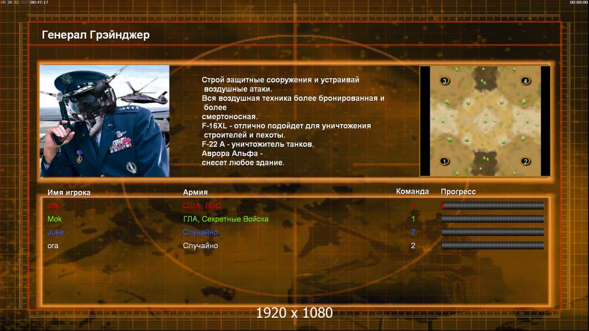Click team number in ora's row
Screen dimensions: 589x331
pos(413,246)
